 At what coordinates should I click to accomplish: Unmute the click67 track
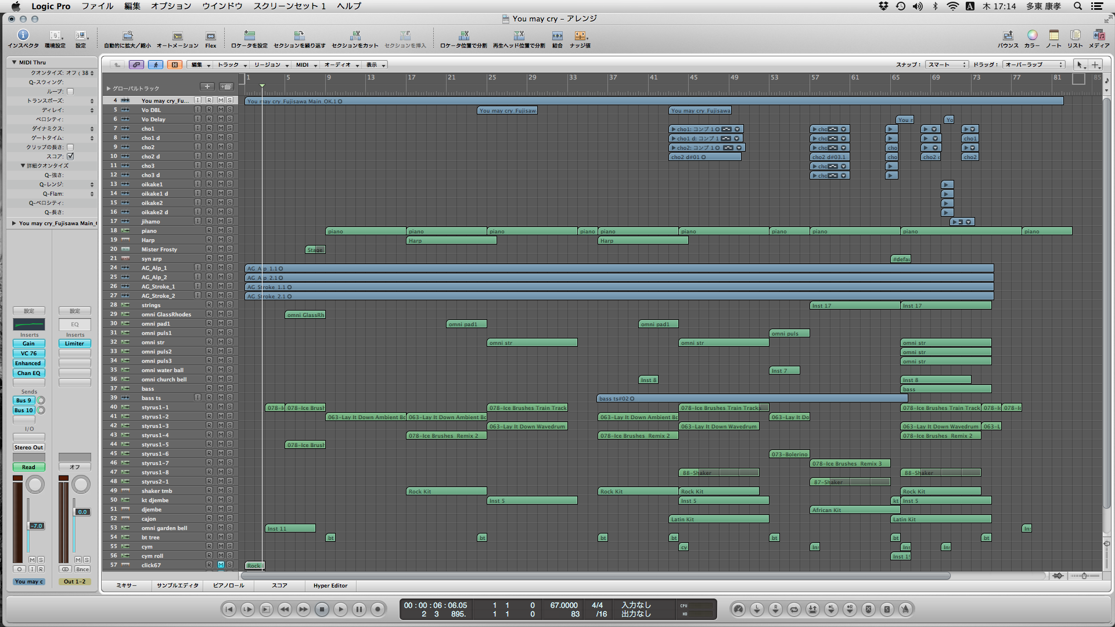point(221,565)
